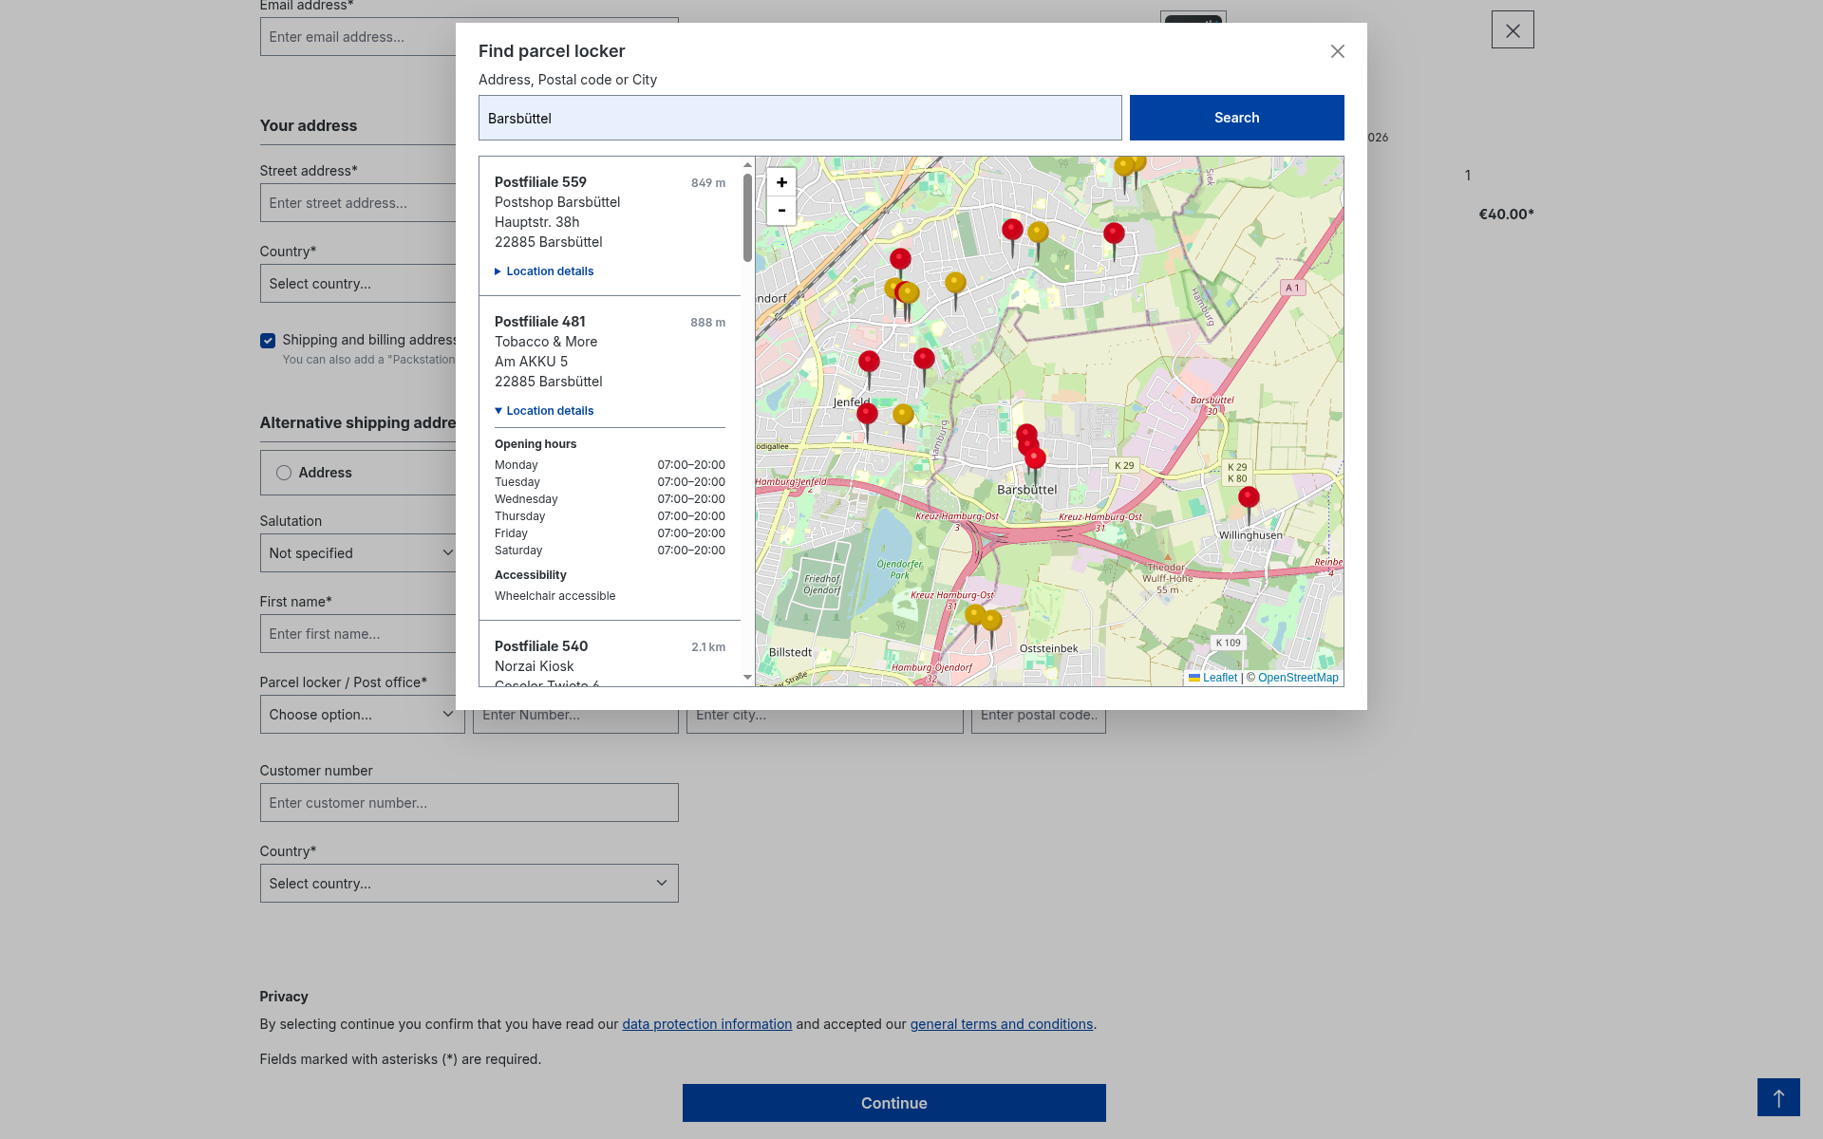The height and width of the screenshot is (1139, 1823).
Task: Click the Customer number input field
Action: click(x=469, y=803)
